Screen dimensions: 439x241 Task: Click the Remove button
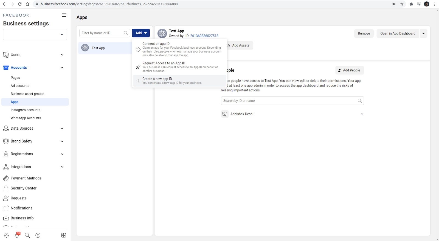[x=364, y=33]
